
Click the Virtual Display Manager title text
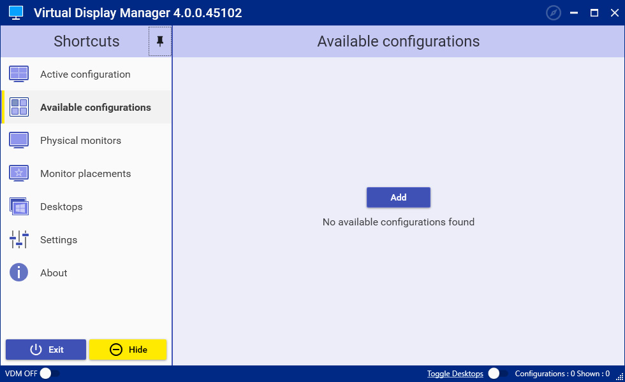[x=138, y=13]
